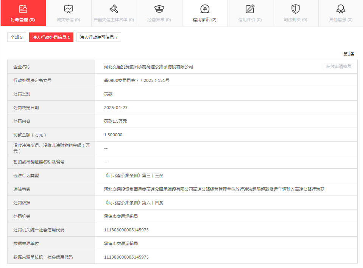
Task: Click the company name value in 企业名称 row
Action: tap(148, 67)
